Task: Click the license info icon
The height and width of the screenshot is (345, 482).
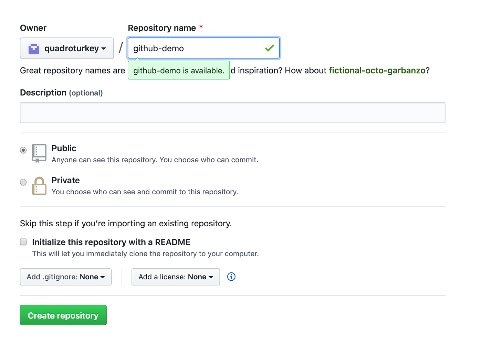Action: click(231, 277)
